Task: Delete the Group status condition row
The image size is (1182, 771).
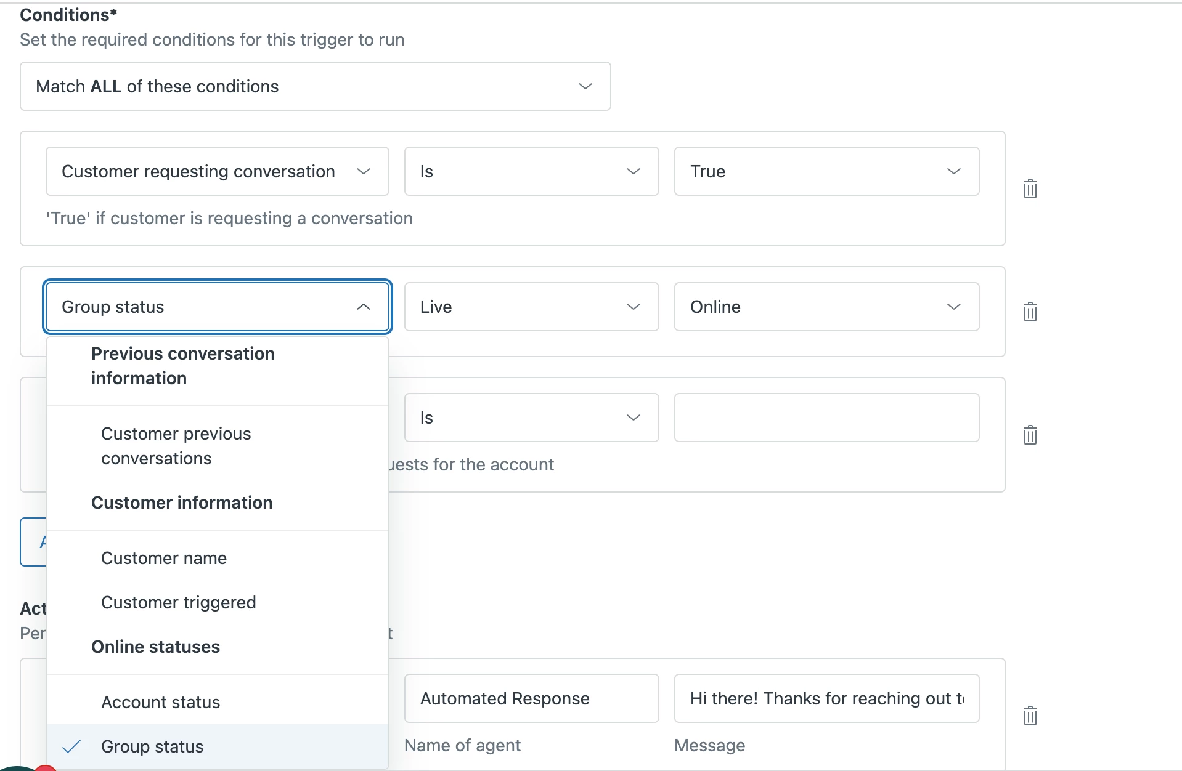Action: tap(1030, 312)
